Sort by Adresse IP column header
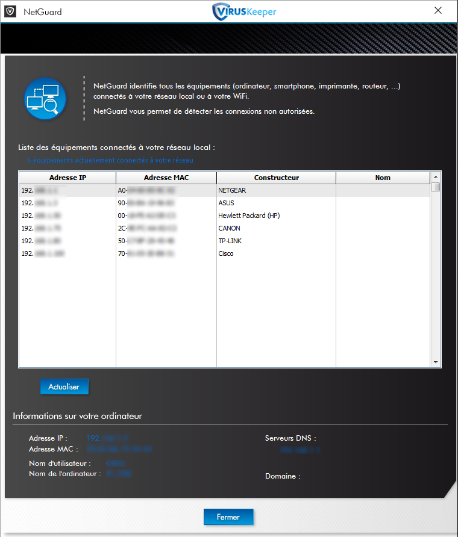Image resolution: width=458 pixels, height=537 pixels. (x=67, y=178)
